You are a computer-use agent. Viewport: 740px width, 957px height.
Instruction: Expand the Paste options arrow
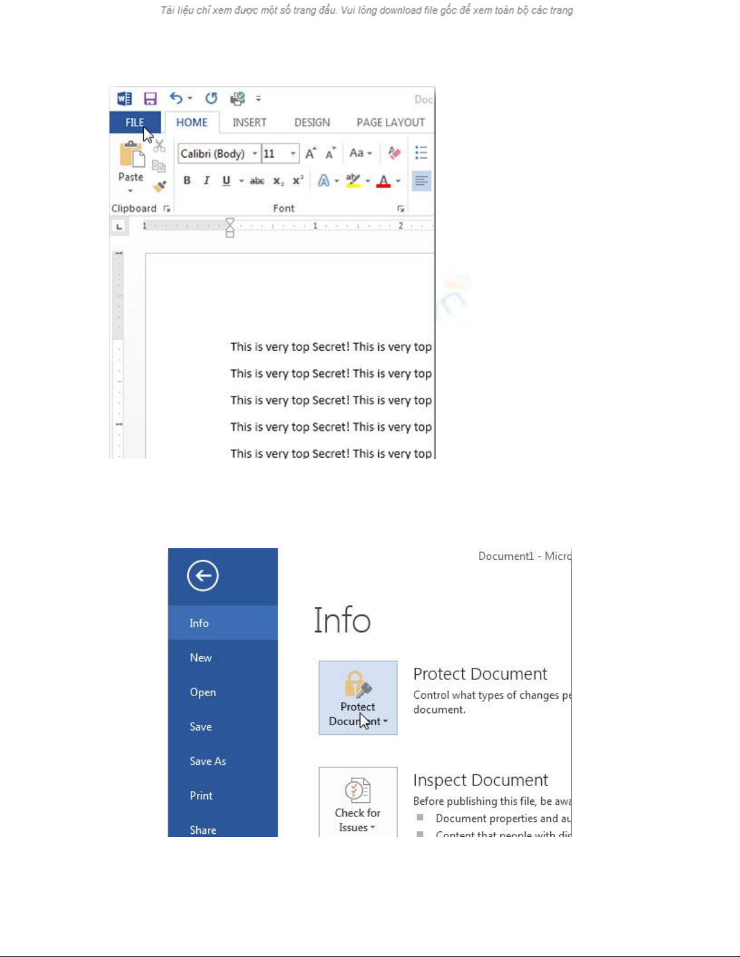(130, 191)
